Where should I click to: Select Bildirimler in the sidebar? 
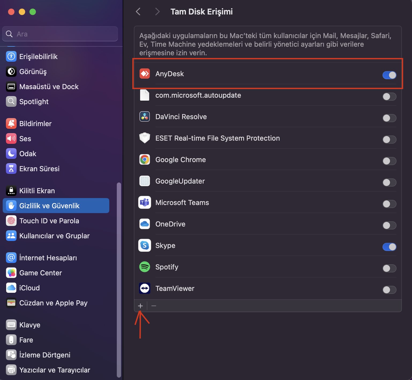pos(35,124)
